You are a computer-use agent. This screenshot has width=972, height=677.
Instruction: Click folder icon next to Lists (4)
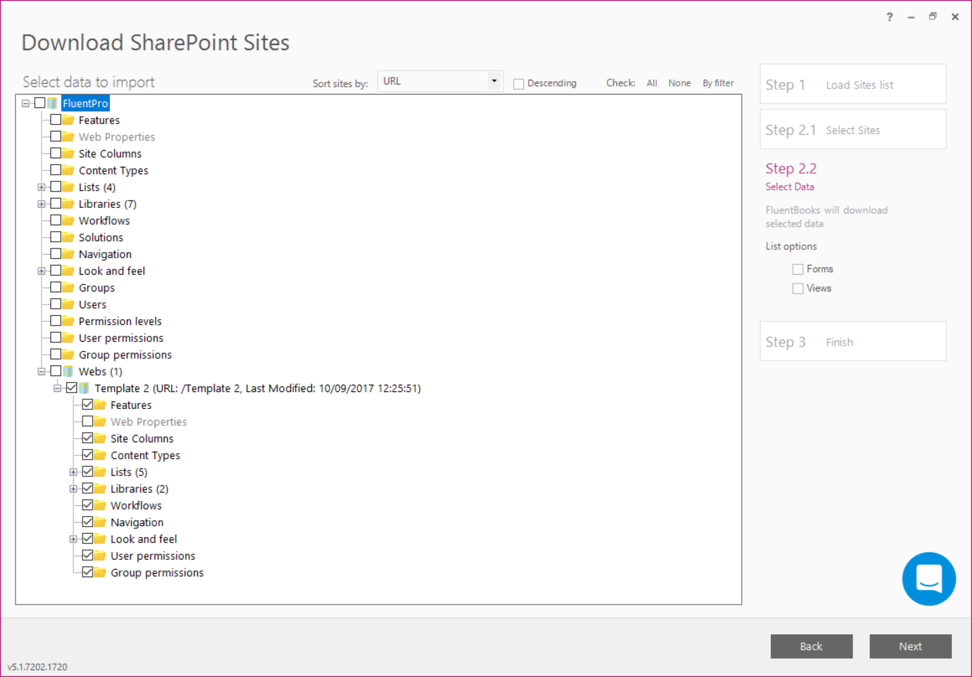(x=68, y=187)
